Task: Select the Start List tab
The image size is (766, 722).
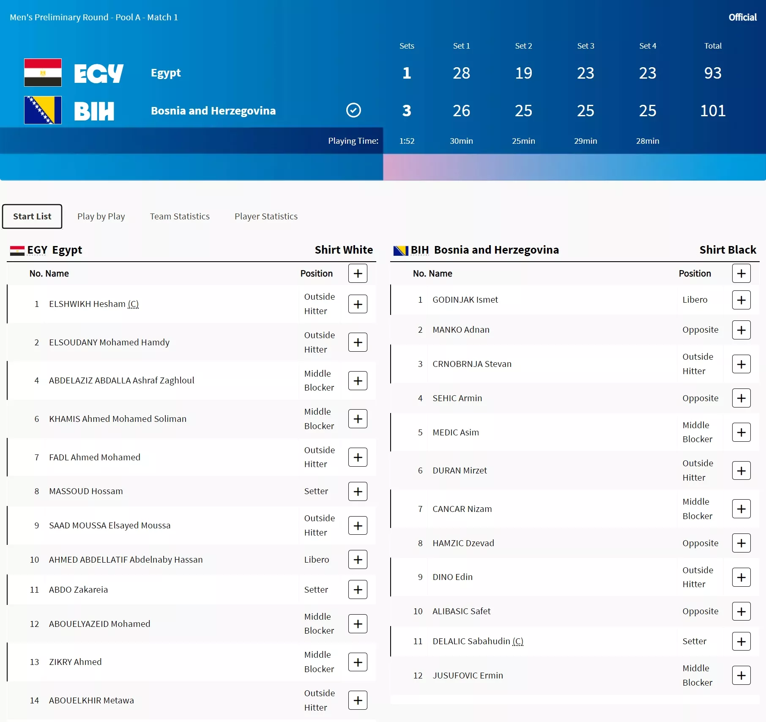Action: coord(32,216)
